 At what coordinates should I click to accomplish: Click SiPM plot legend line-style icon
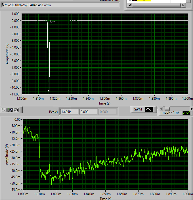point(149,109)
